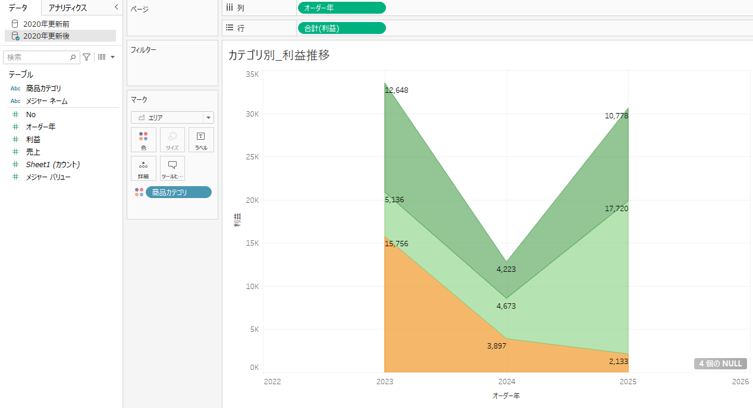Switch to the アナリティクス tab
The height and width of the screenshot is (408, 753).
(68, 8)
